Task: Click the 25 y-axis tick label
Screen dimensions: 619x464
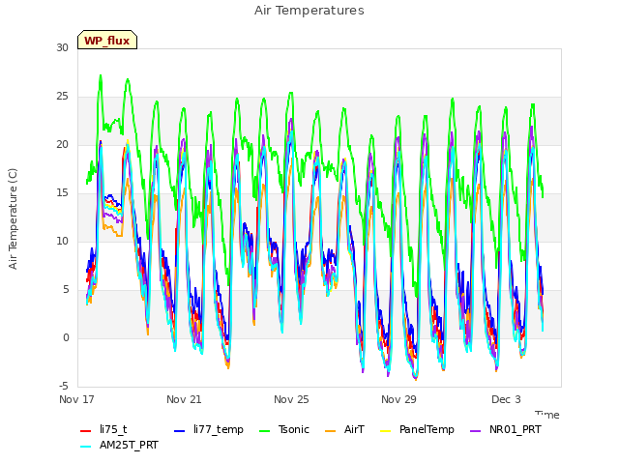Action: (x=62, y=96)
